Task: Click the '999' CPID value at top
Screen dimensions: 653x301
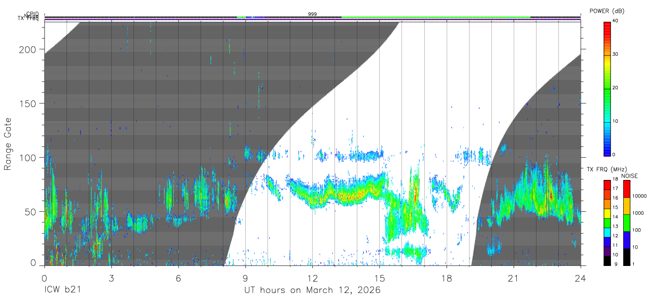Action: tap(312, 14)
